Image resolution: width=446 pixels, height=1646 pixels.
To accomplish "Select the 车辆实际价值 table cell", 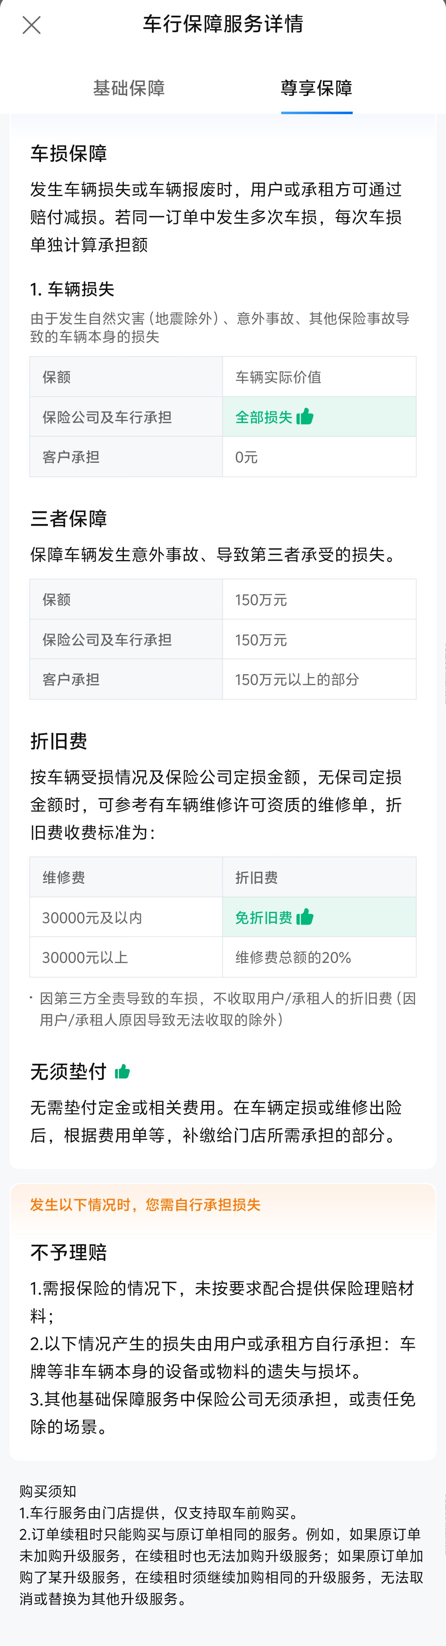I will click(278, 377).
